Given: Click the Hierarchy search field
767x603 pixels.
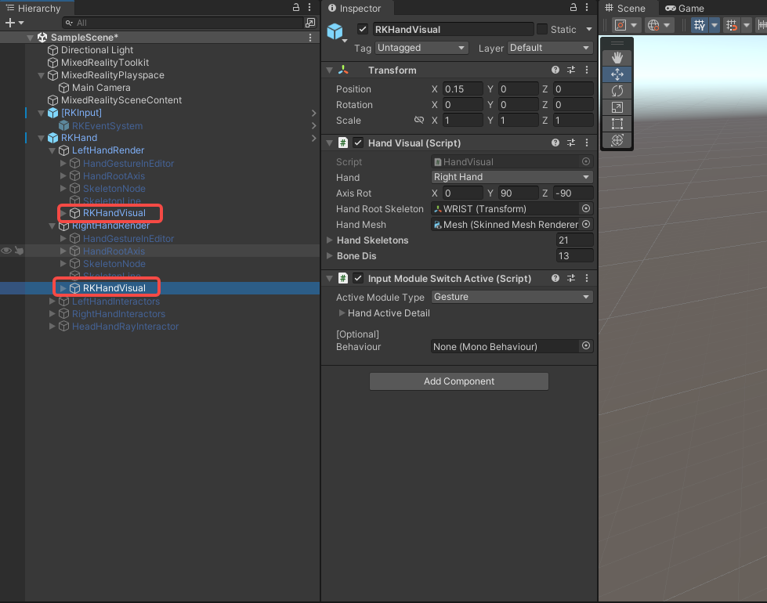Looking at the screenshot, I should click(183, 23).
